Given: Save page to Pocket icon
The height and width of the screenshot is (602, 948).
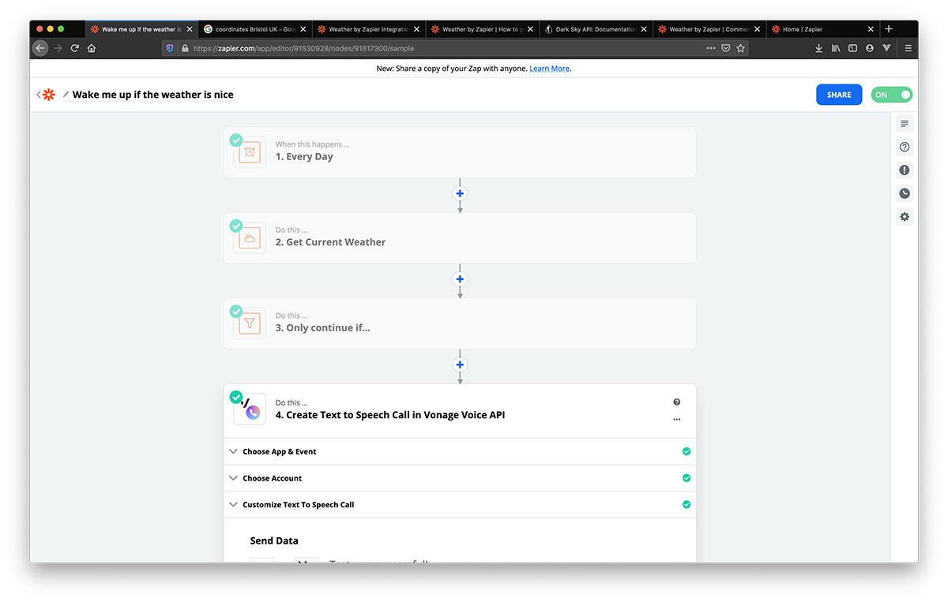Looking at the screenshot, I should tap(725, 48).
